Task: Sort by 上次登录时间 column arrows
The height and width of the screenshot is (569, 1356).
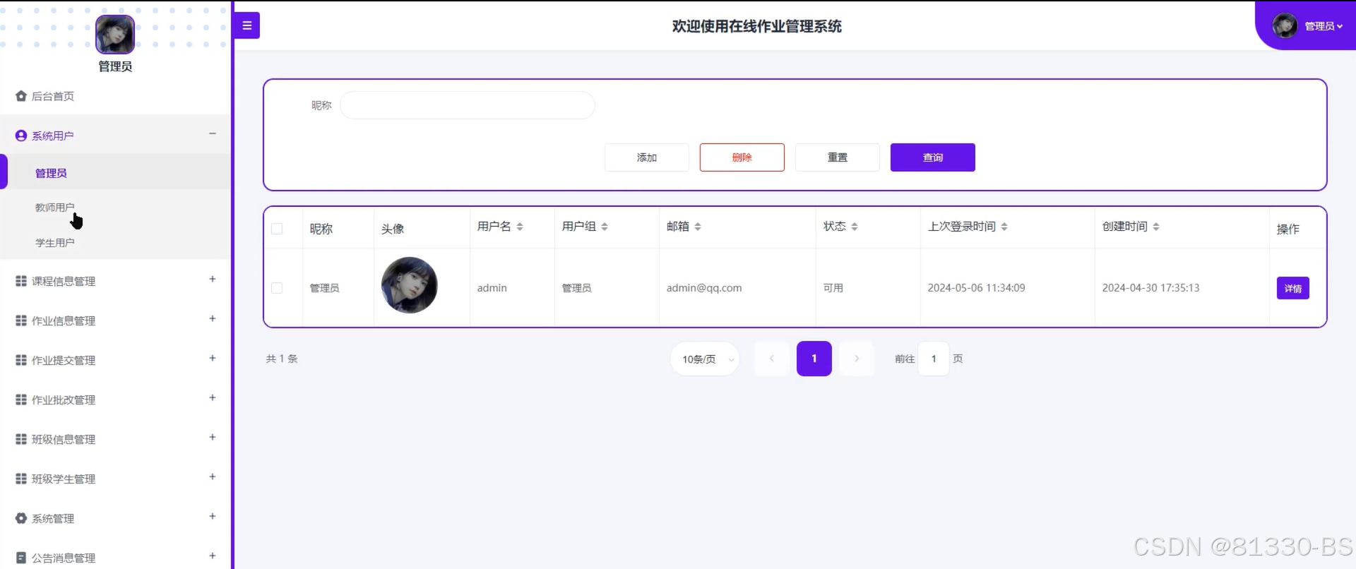Action: [x=1004, y=227]
